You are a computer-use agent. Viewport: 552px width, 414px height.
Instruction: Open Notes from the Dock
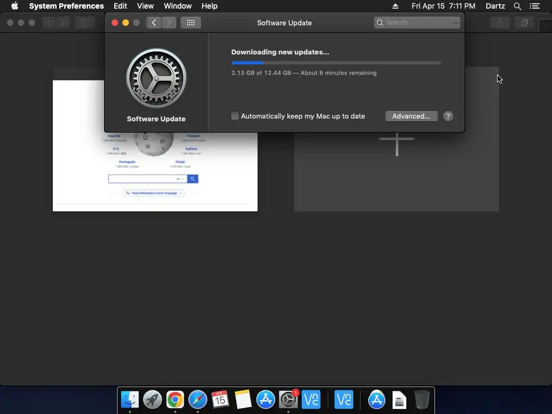point(243,399)
